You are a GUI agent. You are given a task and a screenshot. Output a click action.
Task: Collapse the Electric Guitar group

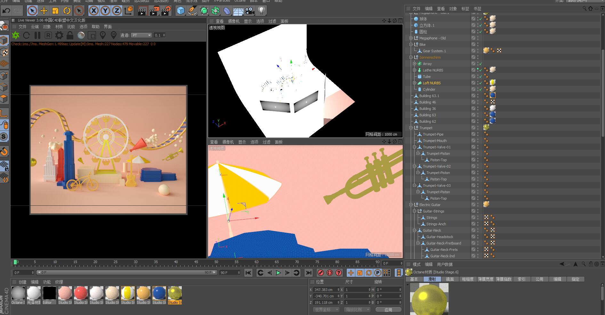(411, 205)
